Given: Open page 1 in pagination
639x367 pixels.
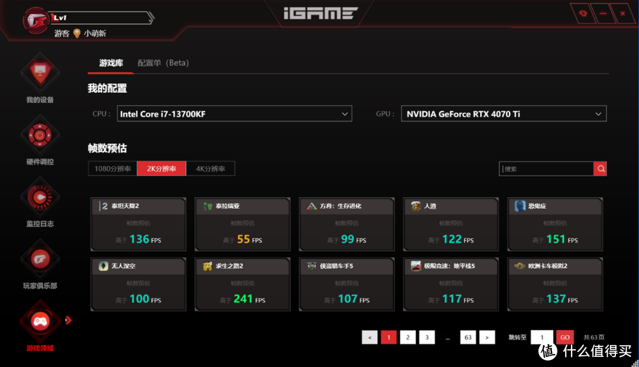Looking at the screenshot, I should [389, 337].
